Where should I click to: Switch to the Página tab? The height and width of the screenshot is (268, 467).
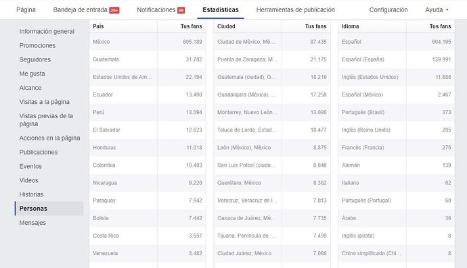[x=26, y=10]
